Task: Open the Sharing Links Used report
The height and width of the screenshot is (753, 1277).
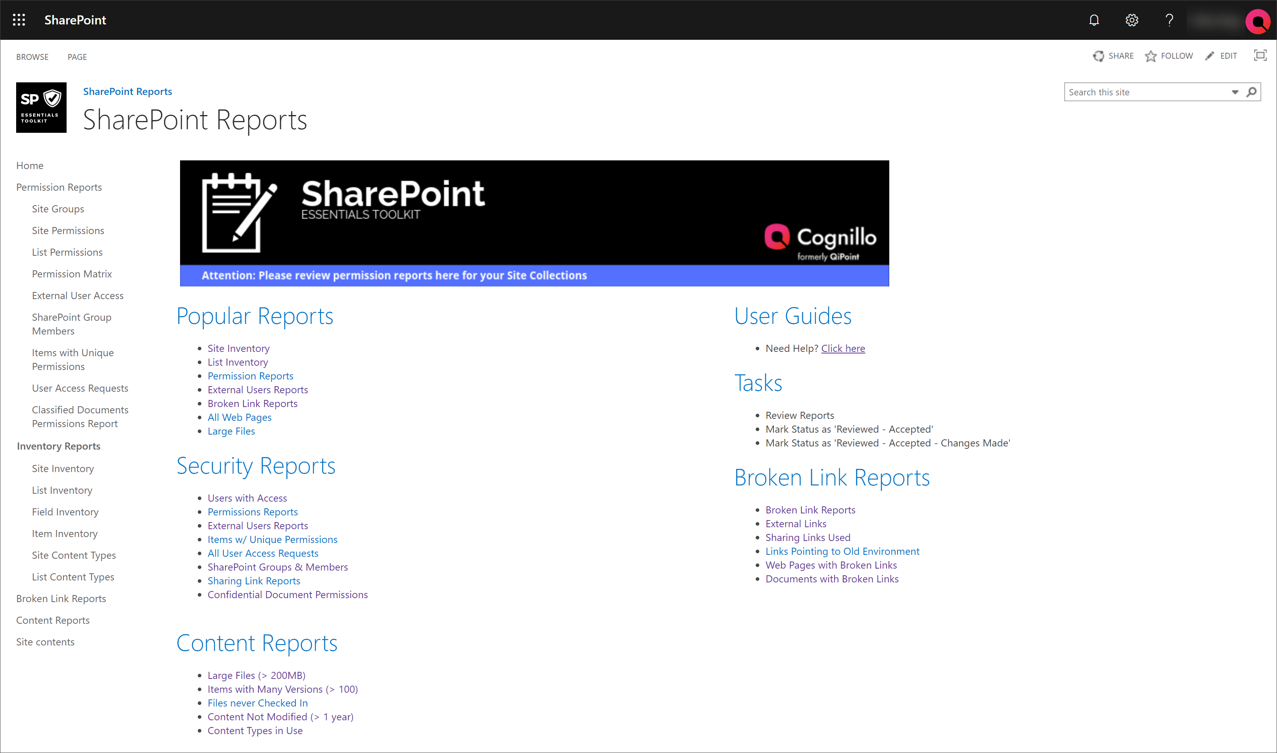Action: (808, 537)
